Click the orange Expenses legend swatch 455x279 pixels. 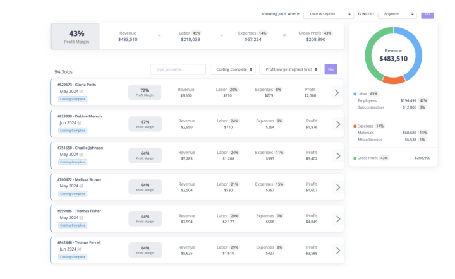[x=355, y=126]
